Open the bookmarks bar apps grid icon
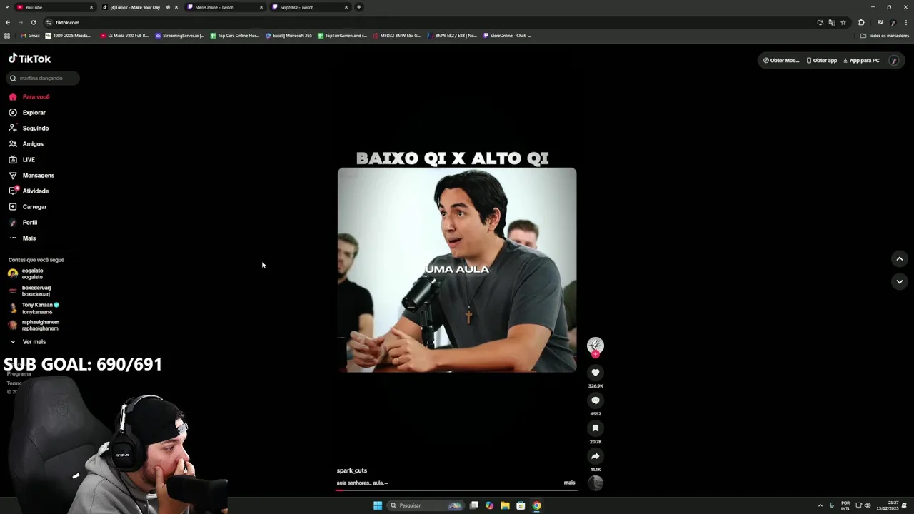The width and height of the screenshot is (914, 514). (7, 36)
